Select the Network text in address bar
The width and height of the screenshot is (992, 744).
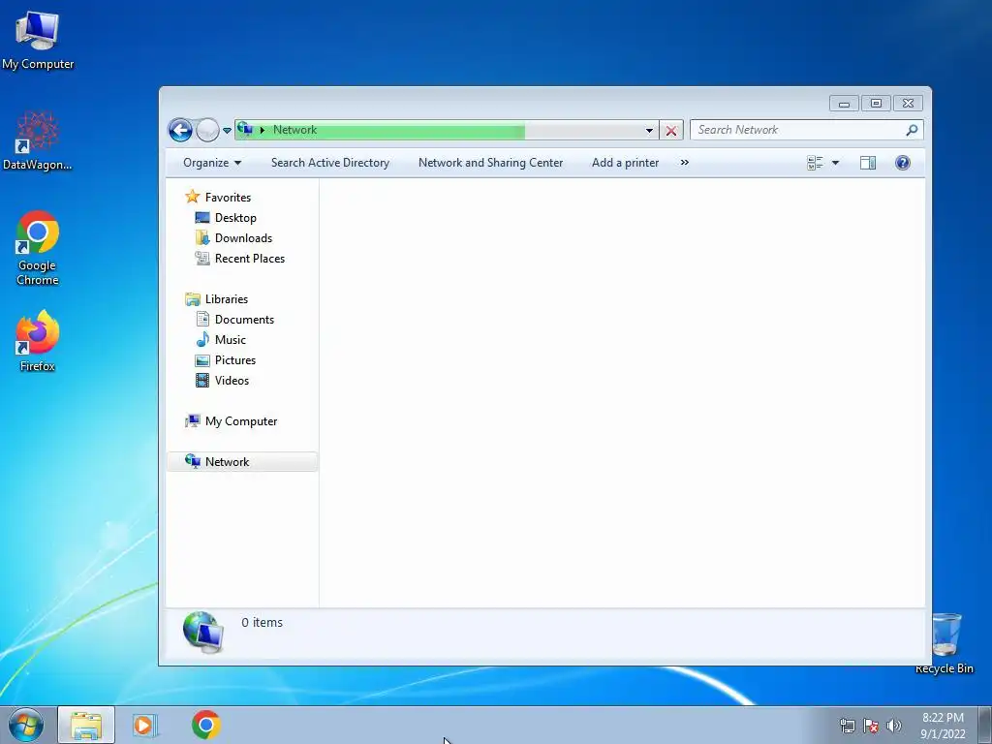tap(294, 130)
